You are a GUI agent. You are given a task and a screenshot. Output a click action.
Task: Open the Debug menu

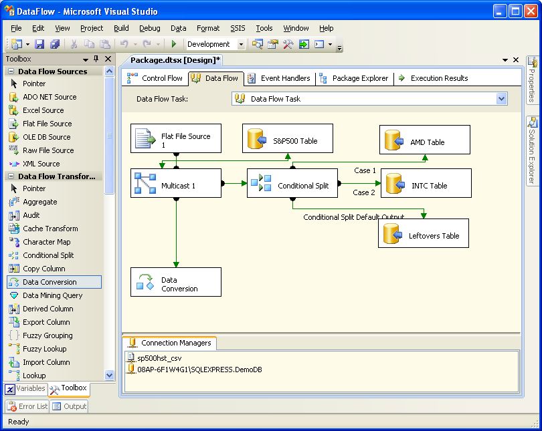click(x=150, y=28)
